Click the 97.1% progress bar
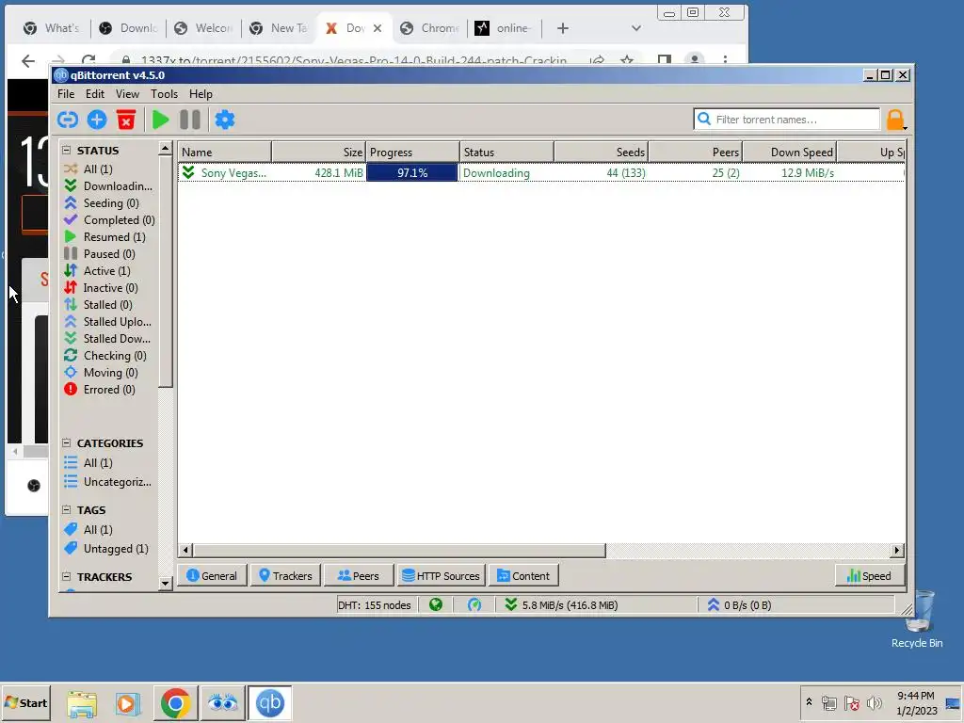 pos(412,173)
